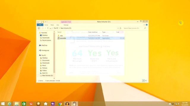190x106 pixels.
Task: Open the Windows Start button
Action: tap(3, 104)
